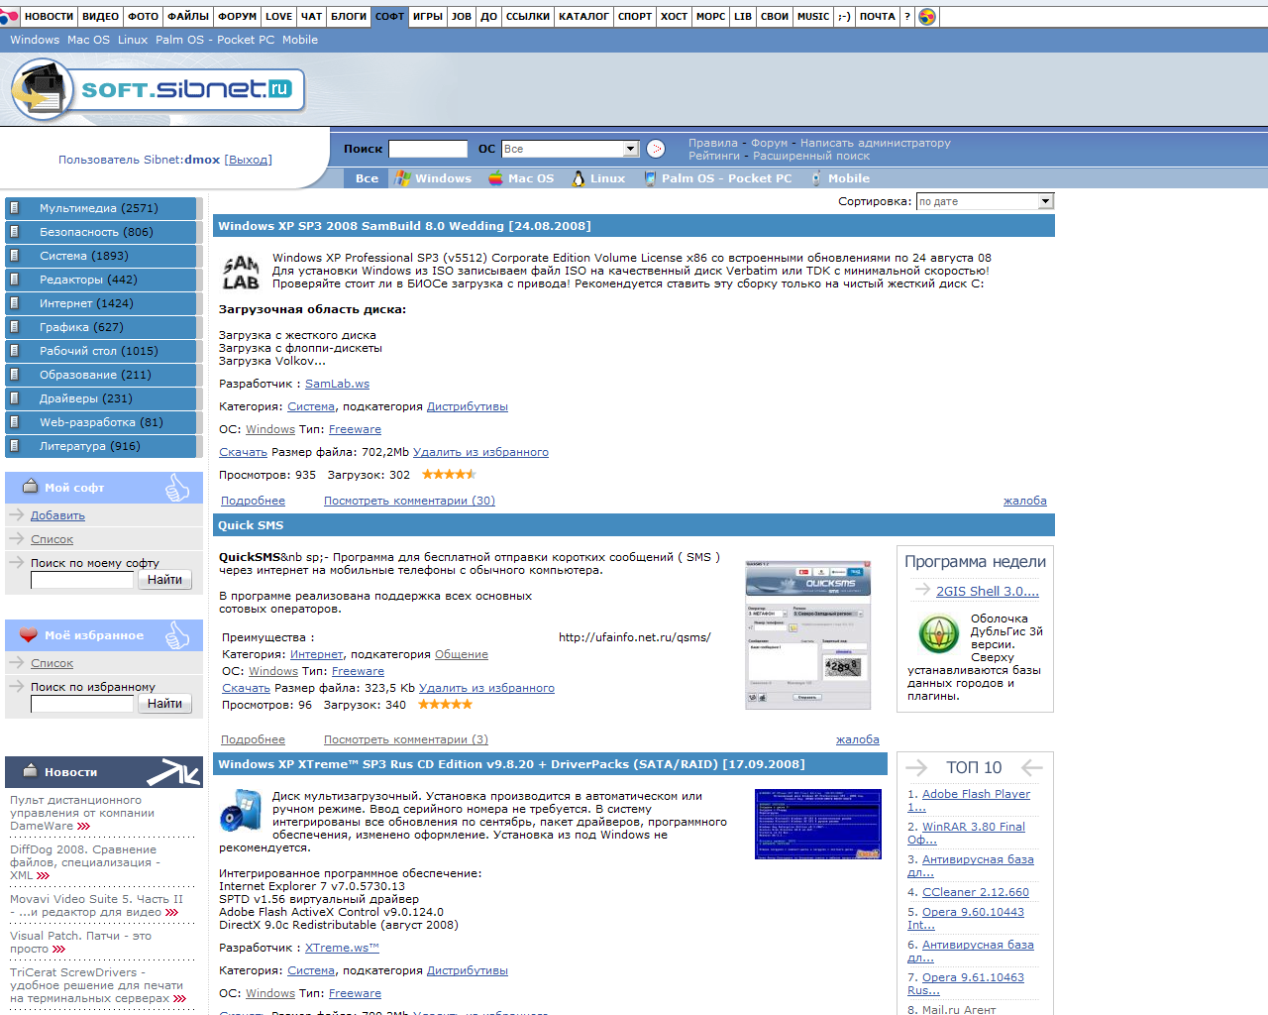Click Удалить из избранного for Quick SMS

[486, 688]
